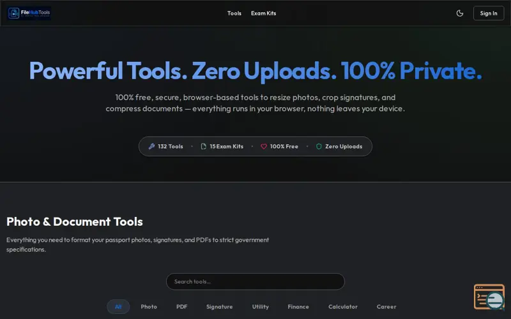Click the 132 Tools stat text
This screenshot has height=319, width=511.
(171, 147)
